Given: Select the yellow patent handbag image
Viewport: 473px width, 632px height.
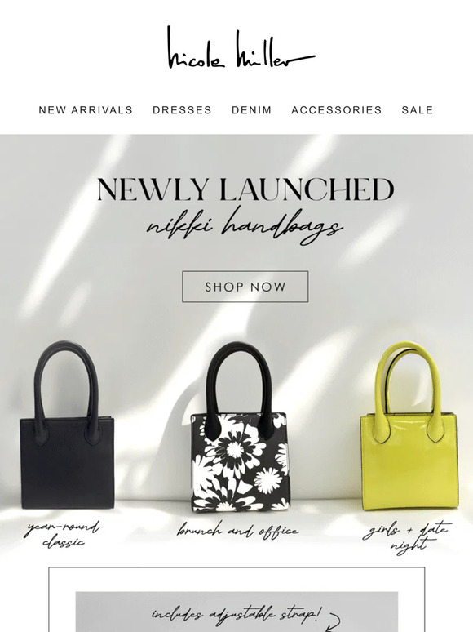Looking at the screenshot, I should tap(409, 426).
